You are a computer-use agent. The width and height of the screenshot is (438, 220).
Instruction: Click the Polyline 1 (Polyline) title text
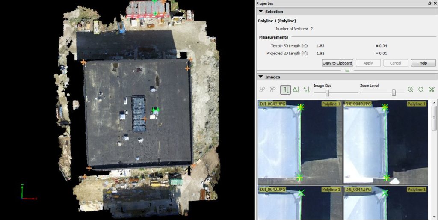[x=277, y=21]
